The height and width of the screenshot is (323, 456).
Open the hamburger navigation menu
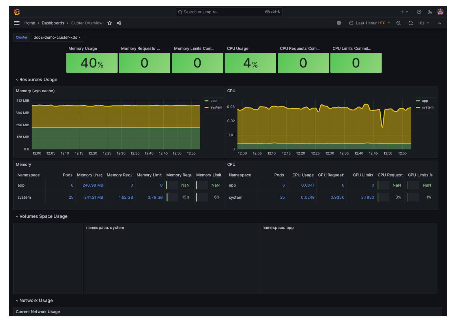coord(17,23)
